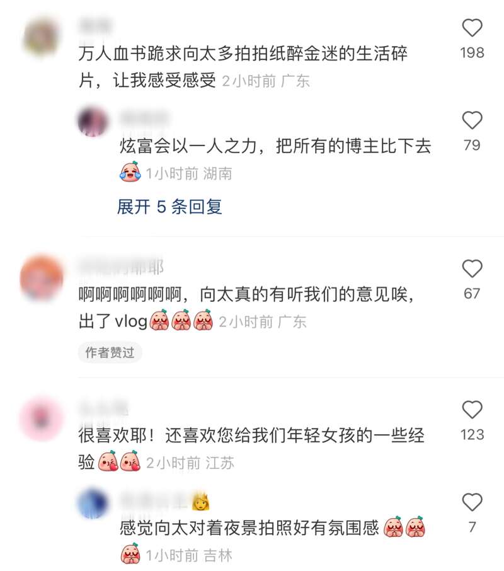Like the Jiangsu comment with 123 likes
The image size is (504, 571).
point(472,410)
